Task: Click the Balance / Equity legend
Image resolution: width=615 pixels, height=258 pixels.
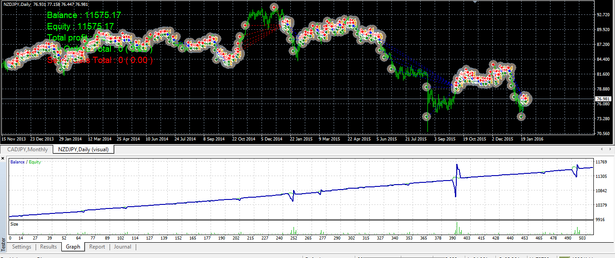Action: coord(25,162)
